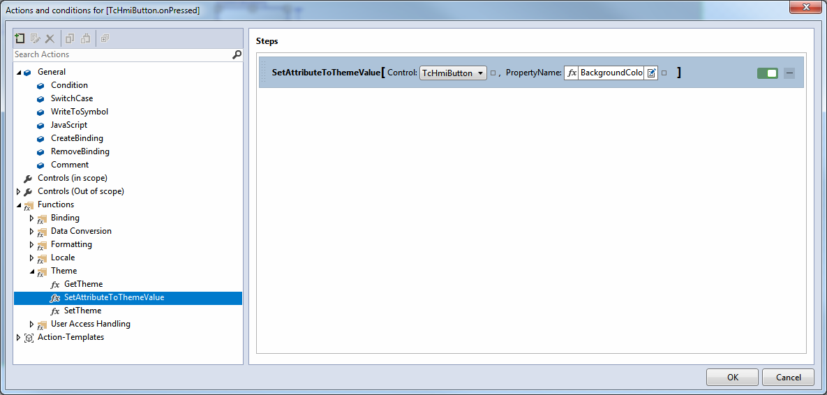
Task: Click the step drag handle dots
Action: (x=265, y=73)
